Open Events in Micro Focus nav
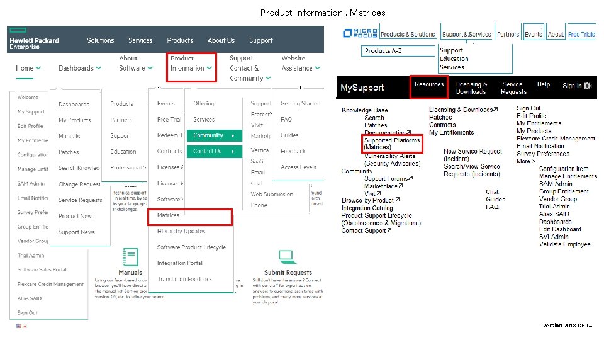The height and width of the screenshot is (340, 604). click(534, 34)
